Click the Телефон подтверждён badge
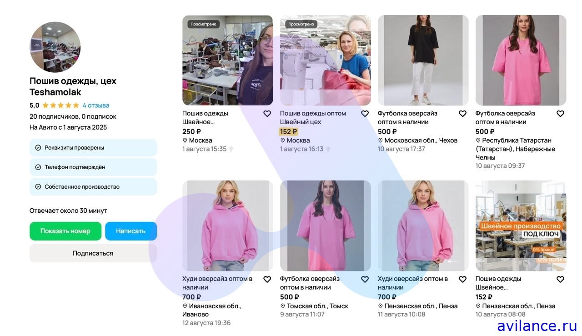582x336 pixels. [x=93, y=167]
